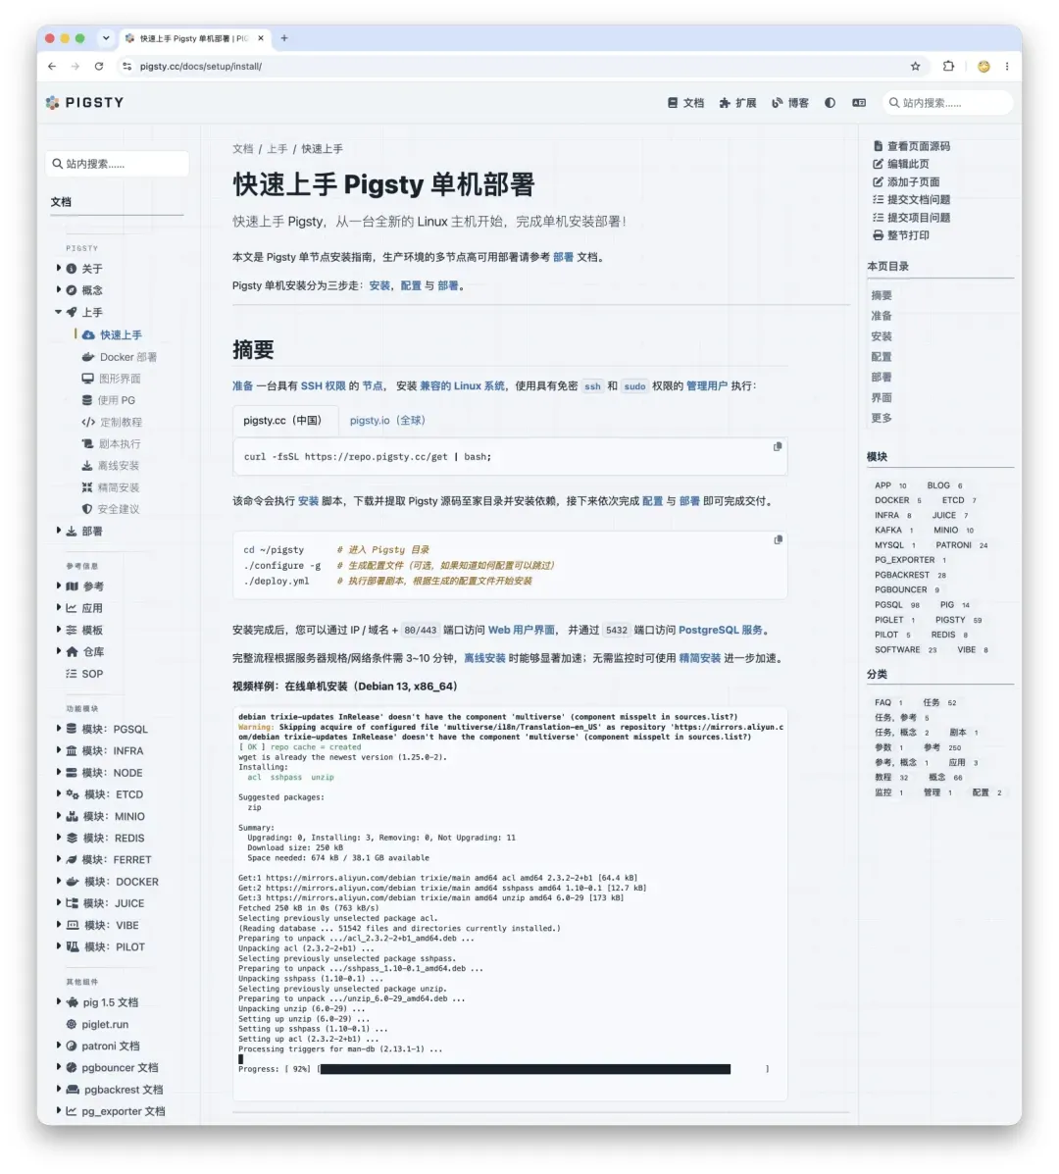This screenshot has height=1174, width=1059.
Task: Click 提交项目问题 link
Action: [x=912, y=217]
